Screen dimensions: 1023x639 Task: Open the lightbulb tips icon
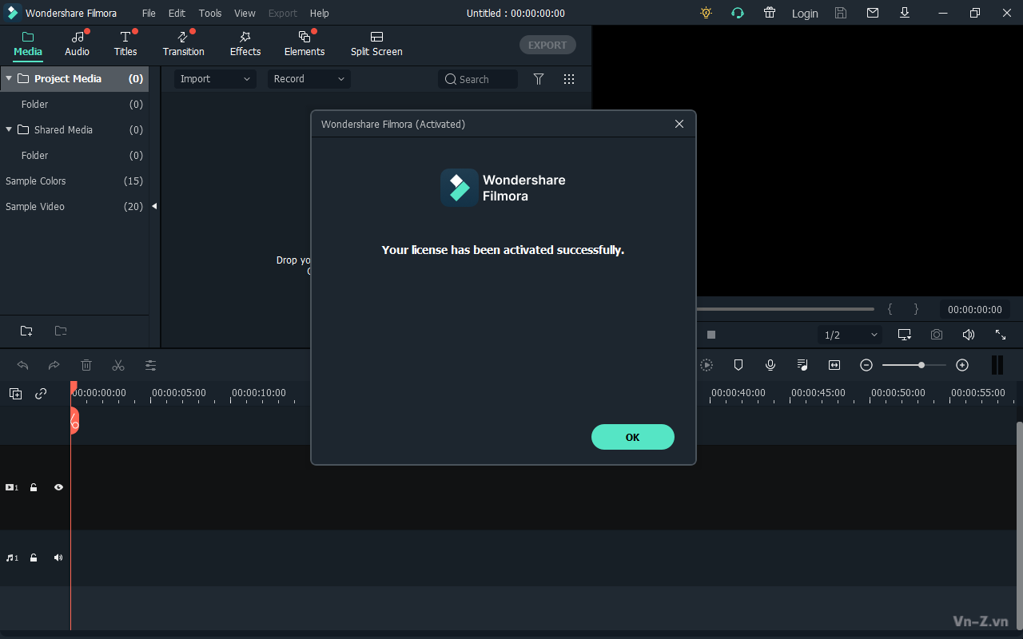(x=706, y=13)
